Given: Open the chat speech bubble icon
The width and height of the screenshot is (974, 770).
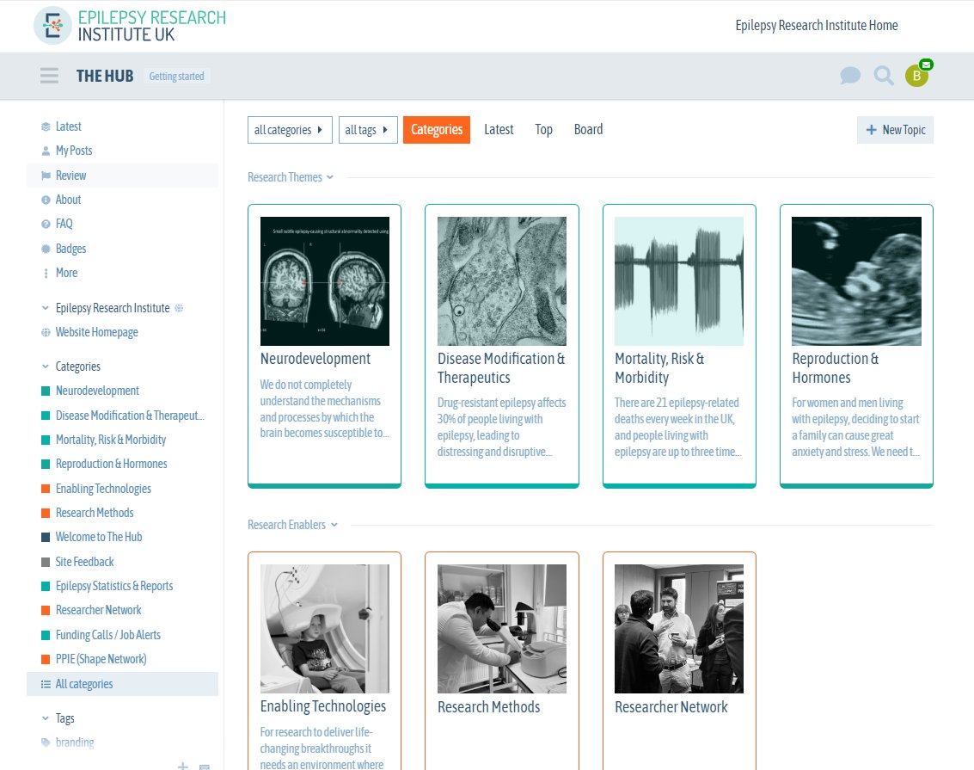Looking at the screenshot, I should pos(849,76).
